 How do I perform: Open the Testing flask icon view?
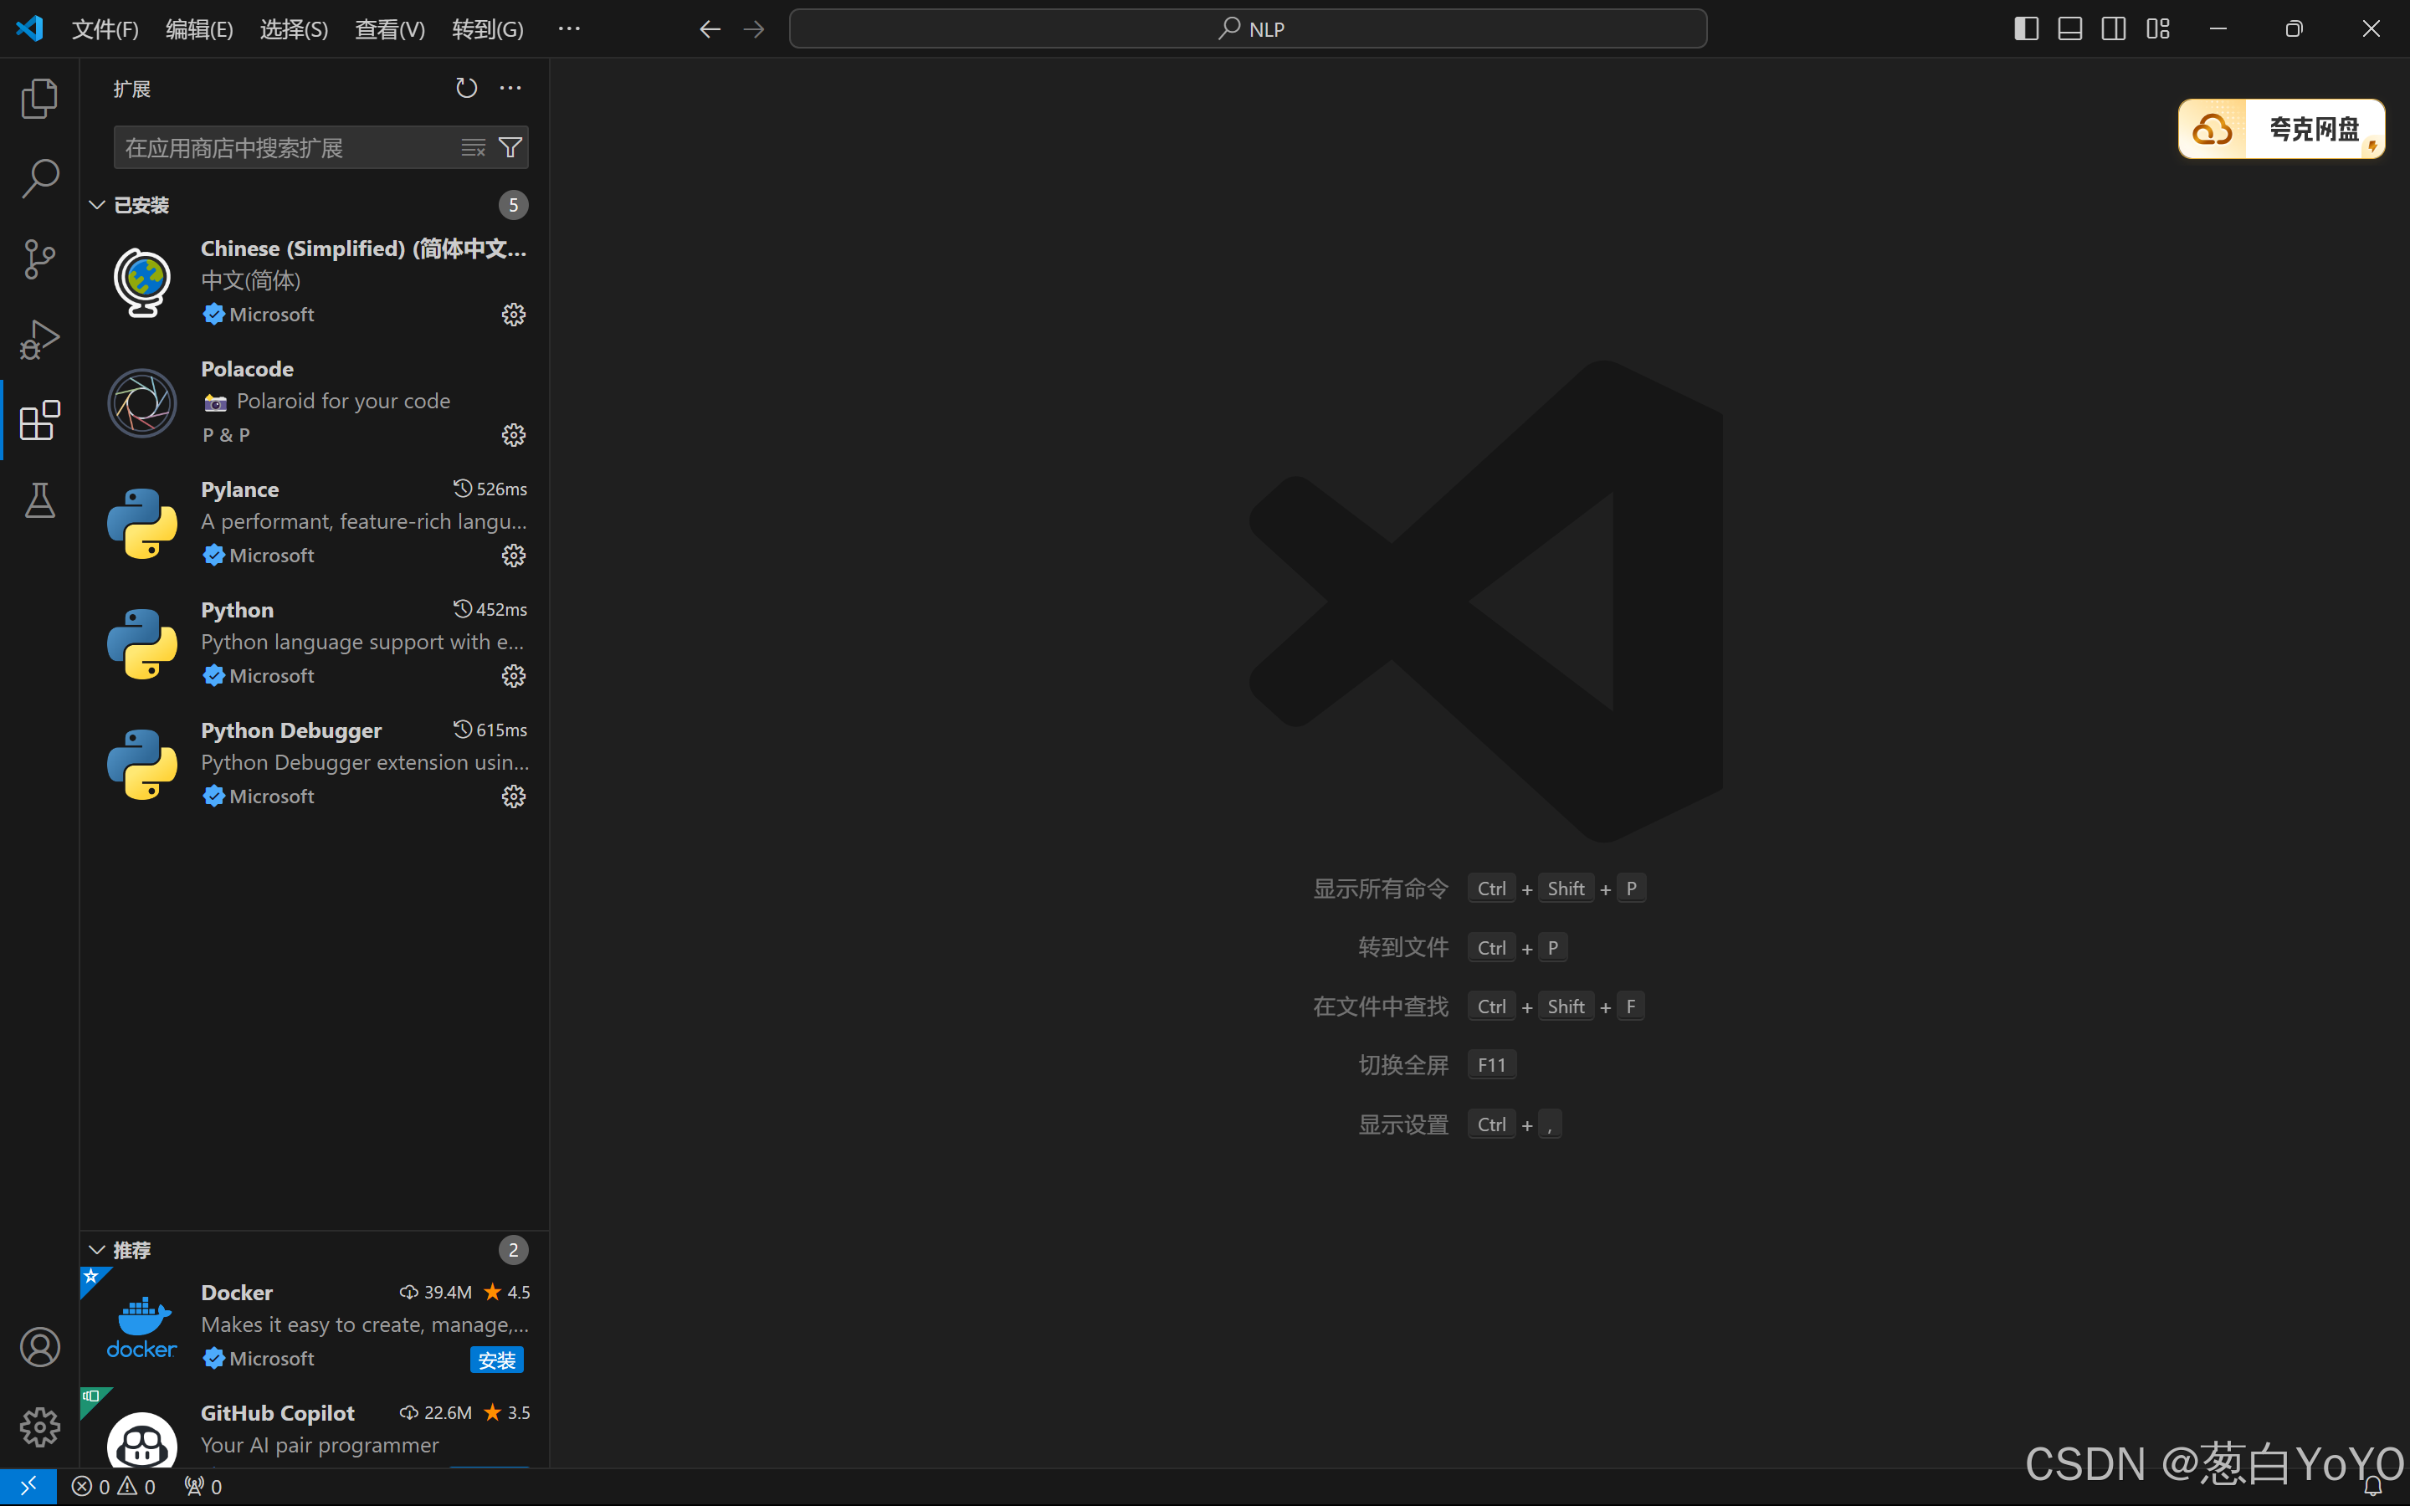(x=40, y=500)
